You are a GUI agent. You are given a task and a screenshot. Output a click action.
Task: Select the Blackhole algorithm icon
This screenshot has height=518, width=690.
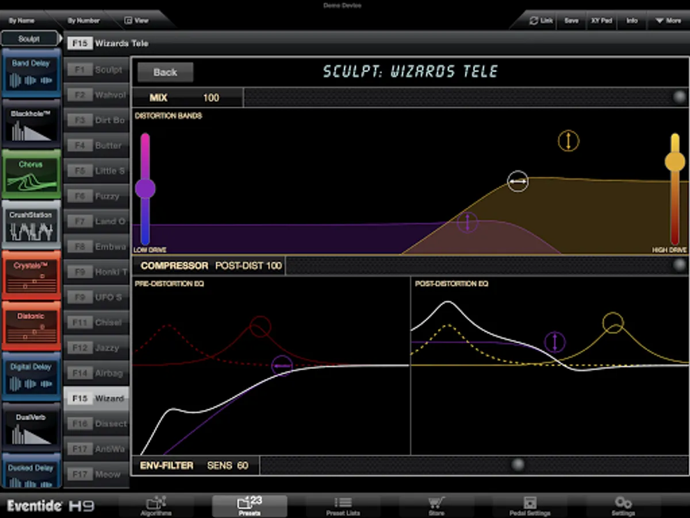(x=30, y=124)
